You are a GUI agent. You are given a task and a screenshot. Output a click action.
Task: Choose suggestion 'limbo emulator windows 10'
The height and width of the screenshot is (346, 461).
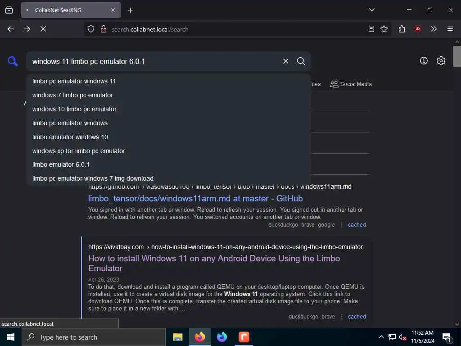tap(168, 137)
